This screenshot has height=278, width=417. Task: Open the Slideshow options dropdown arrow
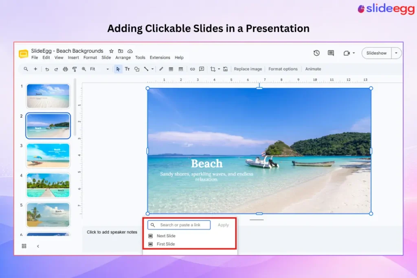coord(396,53)
